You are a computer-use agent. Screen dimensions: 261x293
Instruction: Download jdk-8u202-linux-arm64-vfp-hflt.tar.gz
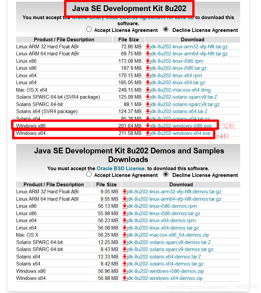click(189, 54)
